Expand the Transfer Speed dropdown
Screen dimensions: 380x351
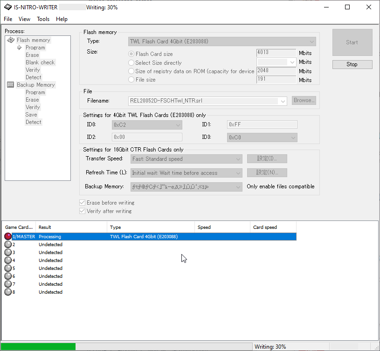click(186, 159)
